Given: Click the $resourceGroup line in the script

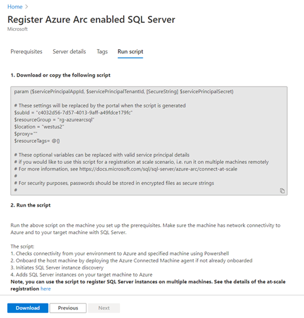Looking at the screenshot, I should pos(54,120).
